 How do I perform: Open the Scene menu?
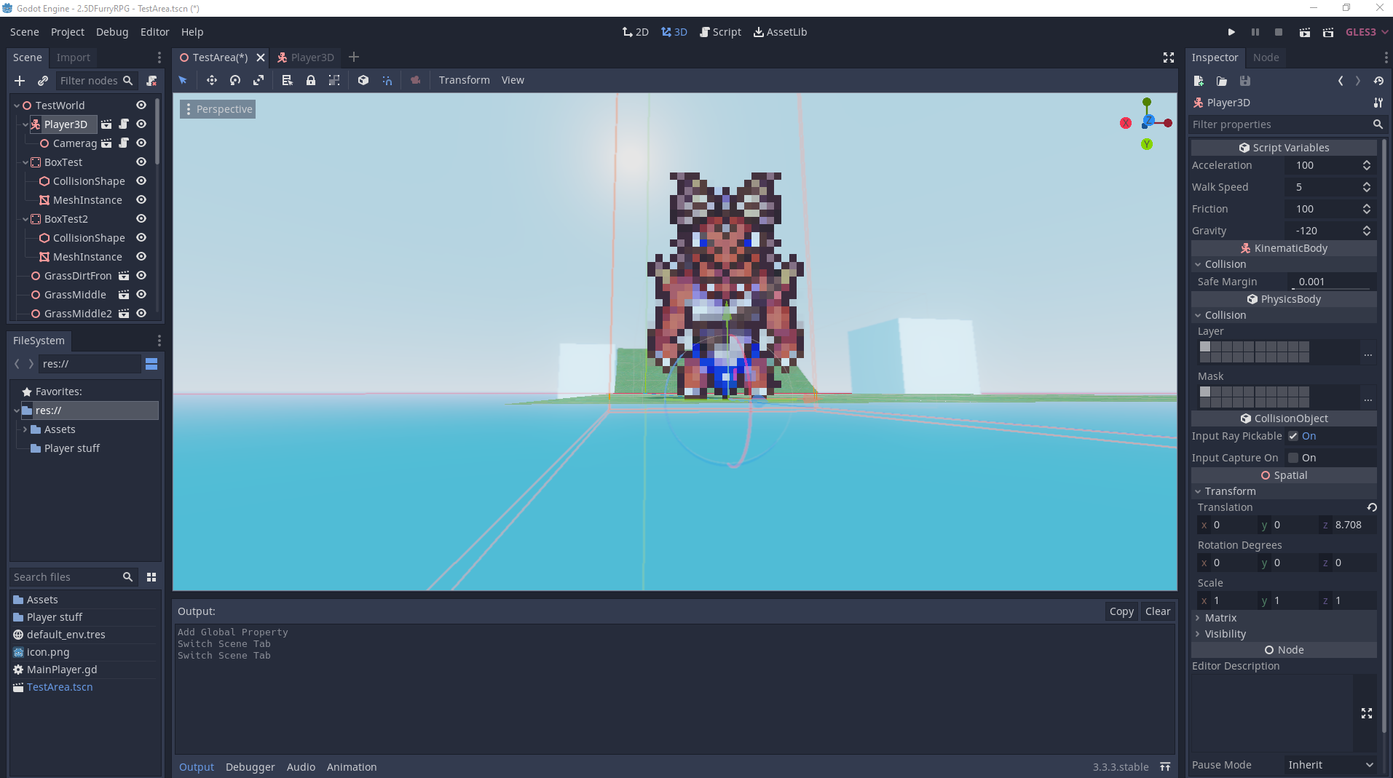[x=25, y=32]
